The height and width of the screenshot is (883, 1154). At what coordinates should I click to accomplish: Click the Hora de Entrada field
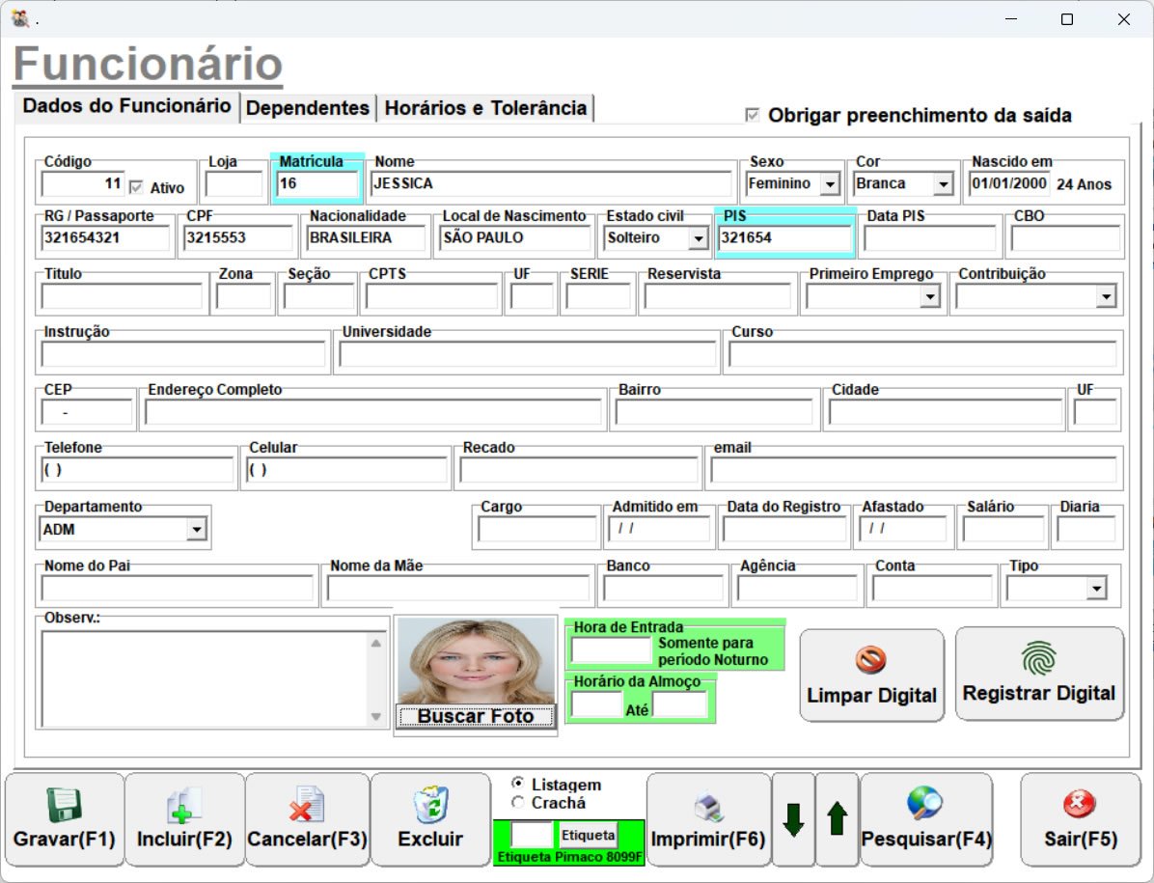click(x=611, y=650)
